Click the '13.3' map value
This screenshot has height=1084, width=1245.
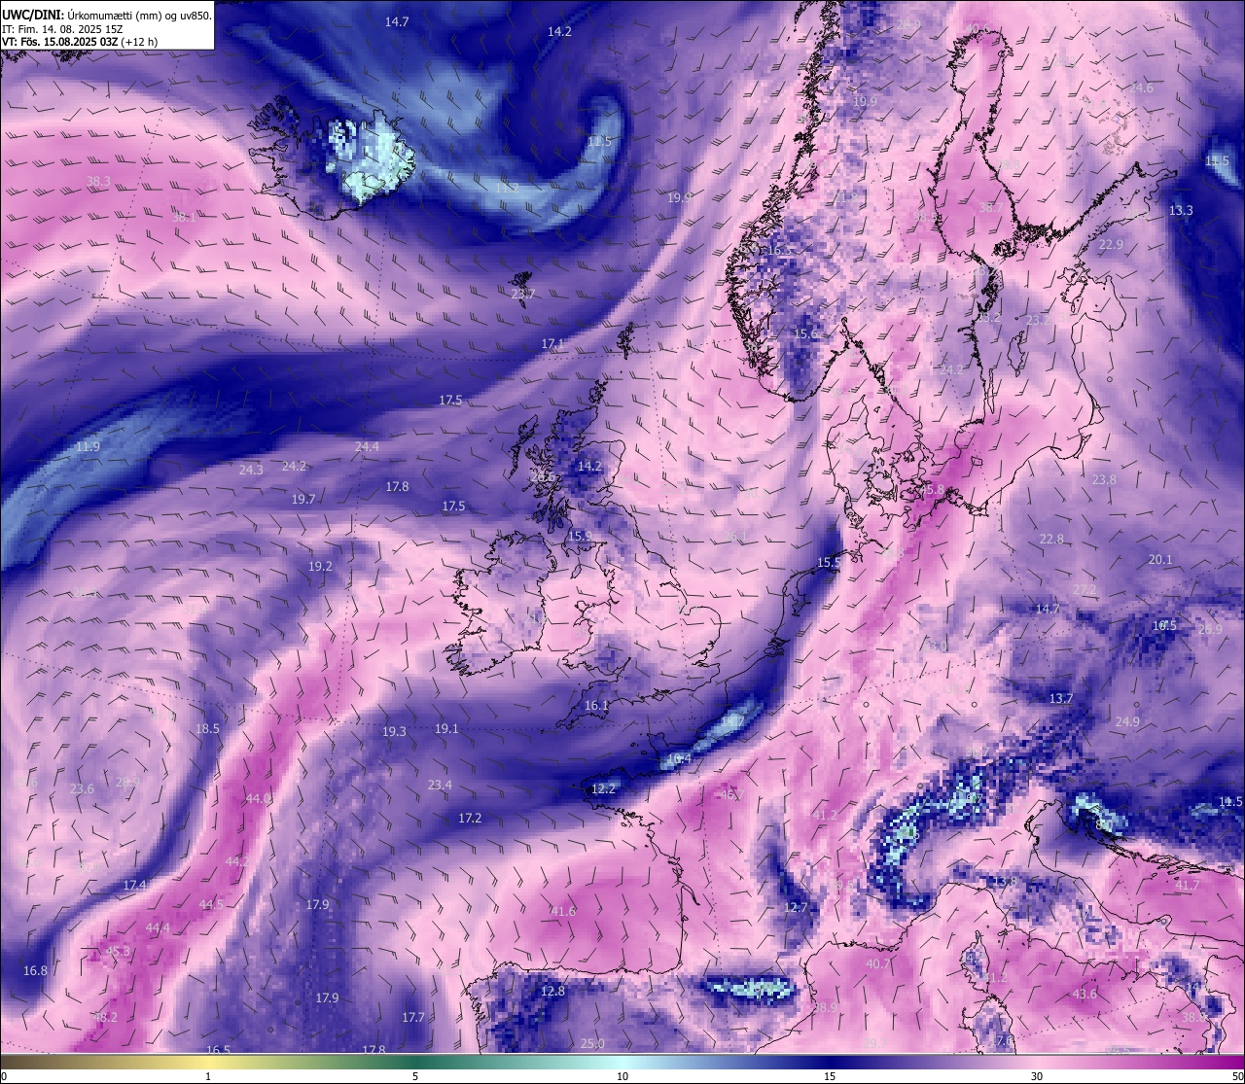1181,210
